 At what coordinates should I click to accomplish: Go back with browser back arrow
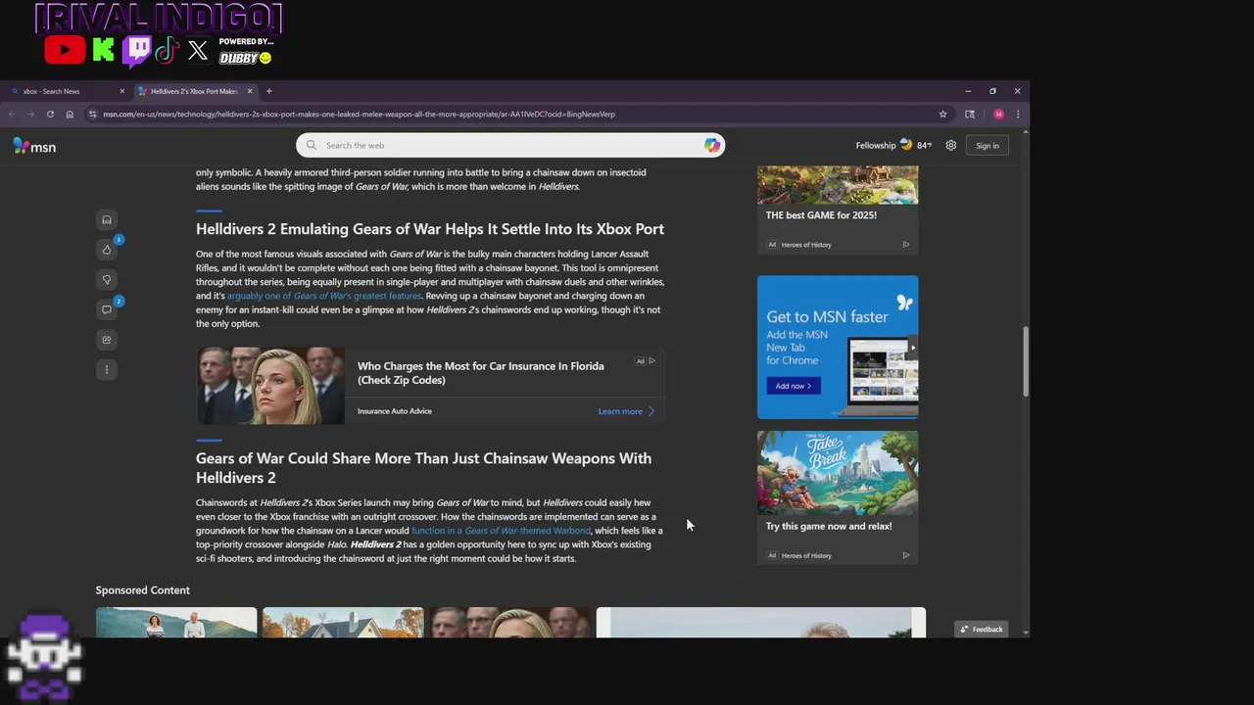click(12, 114)
